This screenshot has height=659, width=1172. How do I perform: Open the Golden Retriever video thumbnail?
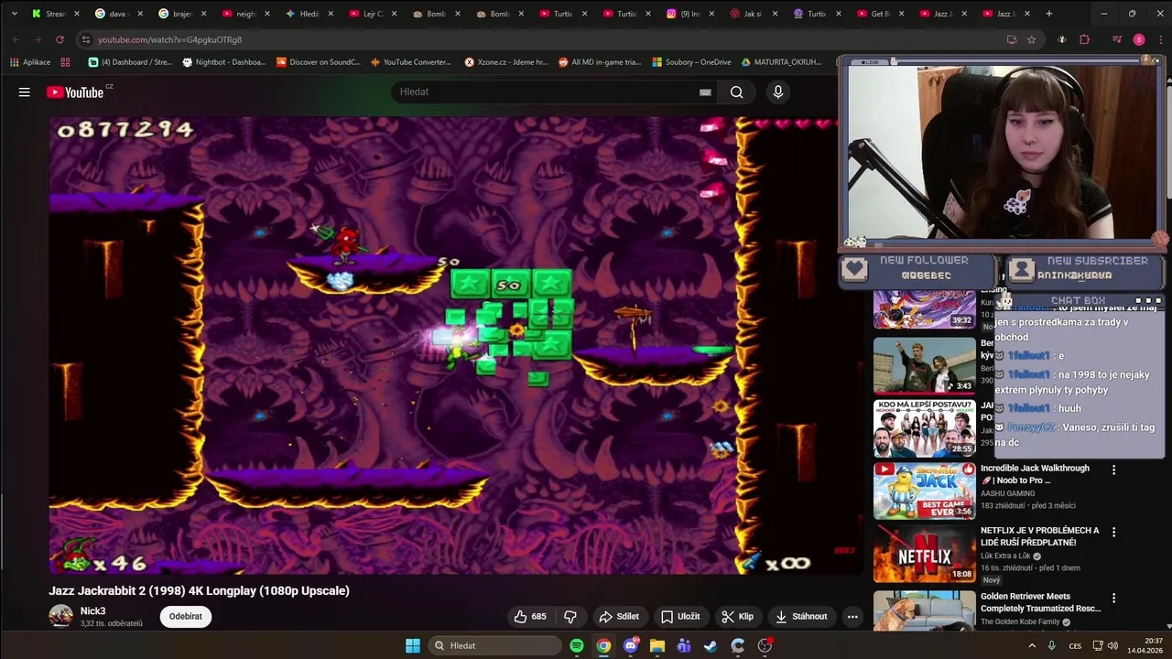[x=924, y=610]
